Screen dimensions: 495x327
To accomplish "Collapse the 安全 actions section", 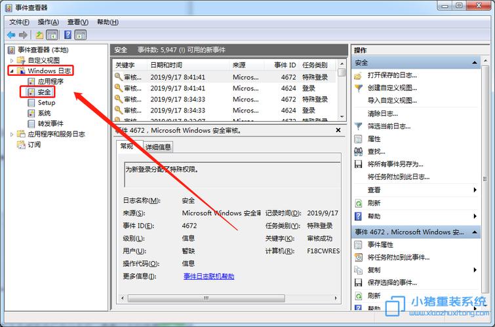I will point(475,63).
